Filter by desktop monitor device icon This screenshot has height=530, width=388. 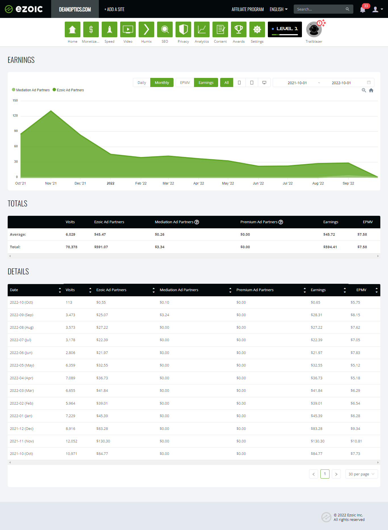pos(264,82)
